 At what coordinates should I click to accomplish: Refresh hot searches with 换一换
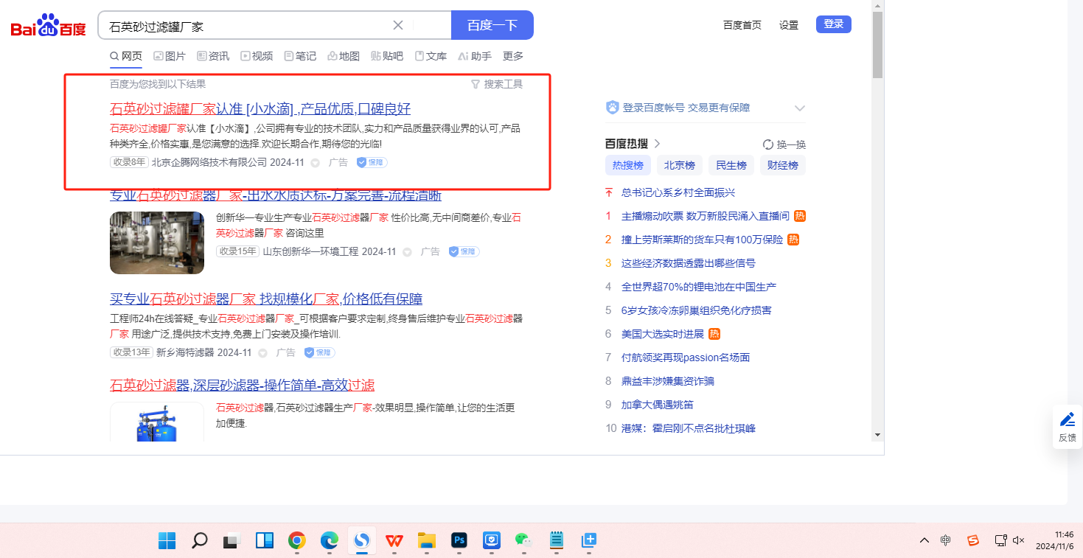[x=784, y=144]
